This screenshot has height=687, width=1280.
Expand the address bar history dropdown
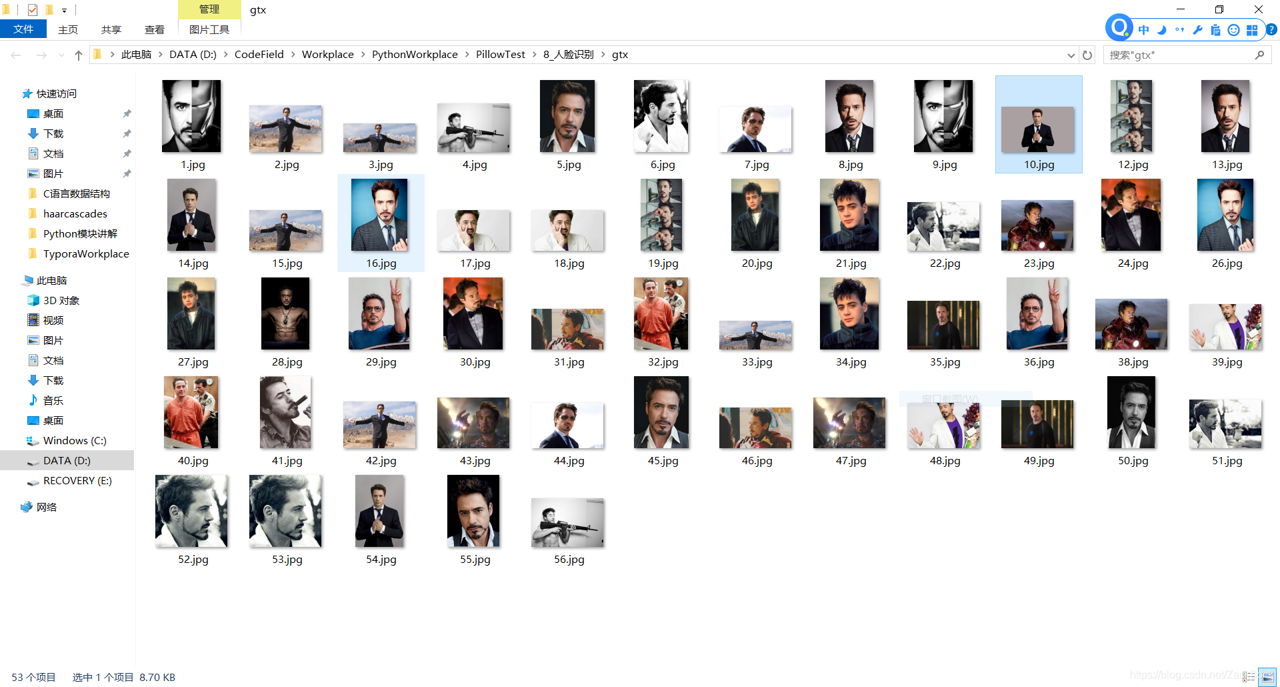pyautogui.click(x=1071, y=55)
